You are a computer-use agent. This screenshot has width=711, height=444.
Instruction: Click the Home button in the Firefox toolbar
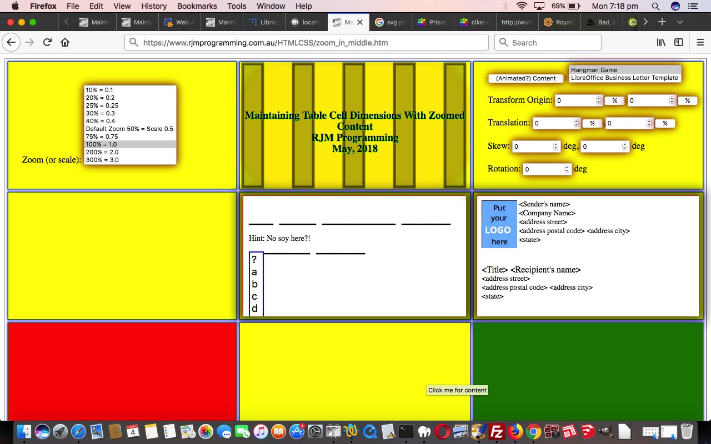65,42
